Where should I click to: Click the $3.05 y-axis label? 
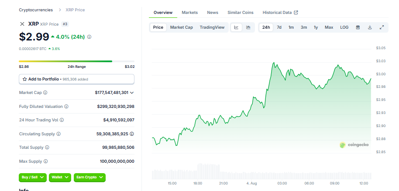(x=380, y=48)
